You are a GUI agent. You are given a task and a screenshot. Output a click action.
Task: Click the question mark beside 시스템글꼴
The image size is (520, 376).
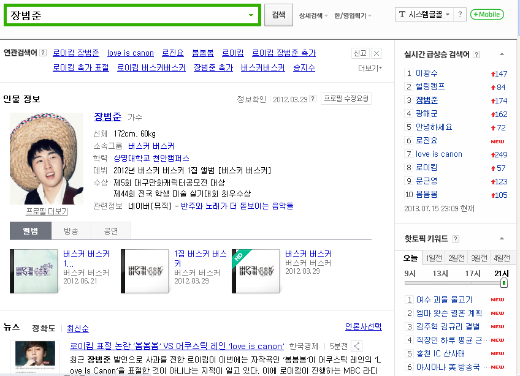click(x=460, y=14)
